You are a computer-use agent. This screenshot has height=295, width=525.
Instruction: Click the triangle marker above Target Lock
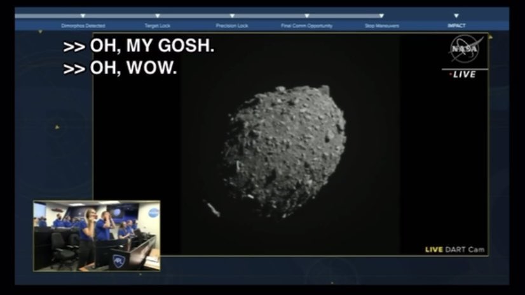158,16
